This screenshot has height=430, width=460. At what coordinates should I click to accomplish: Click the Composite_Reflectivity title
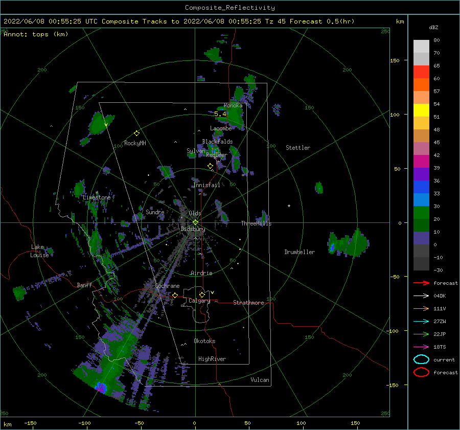(230, 8)
